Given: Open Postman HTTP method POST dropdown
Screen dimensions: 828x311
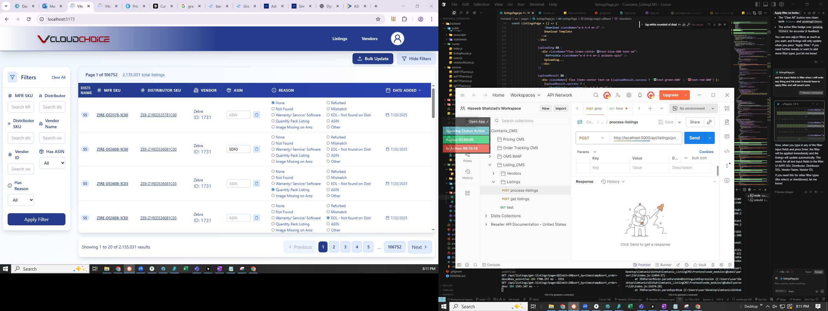Looking at the screenshot, I should [x=592, y=138].
